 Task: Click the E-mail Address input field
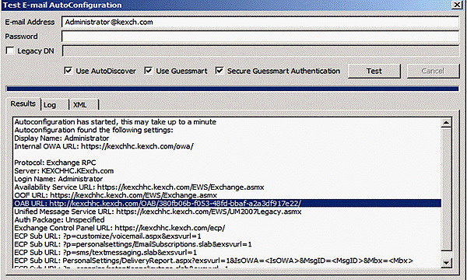coord(260,22)
